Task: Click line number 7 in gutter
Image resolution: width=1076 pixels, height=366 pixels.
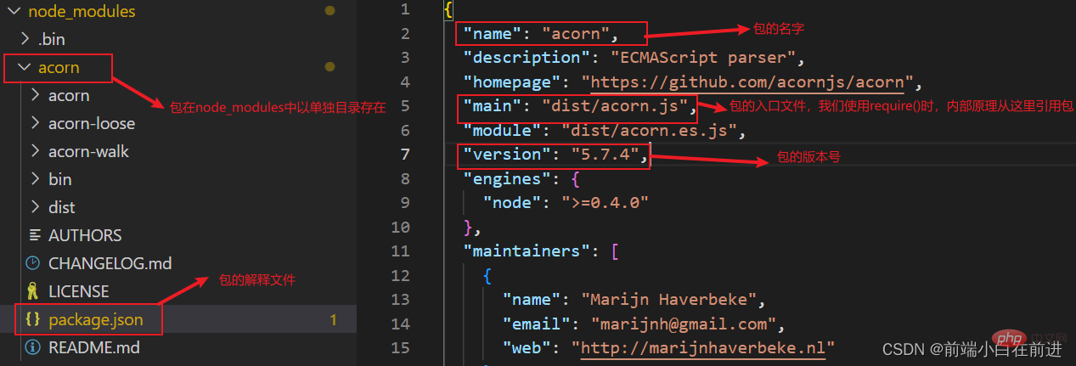Action: pos(404,155)
